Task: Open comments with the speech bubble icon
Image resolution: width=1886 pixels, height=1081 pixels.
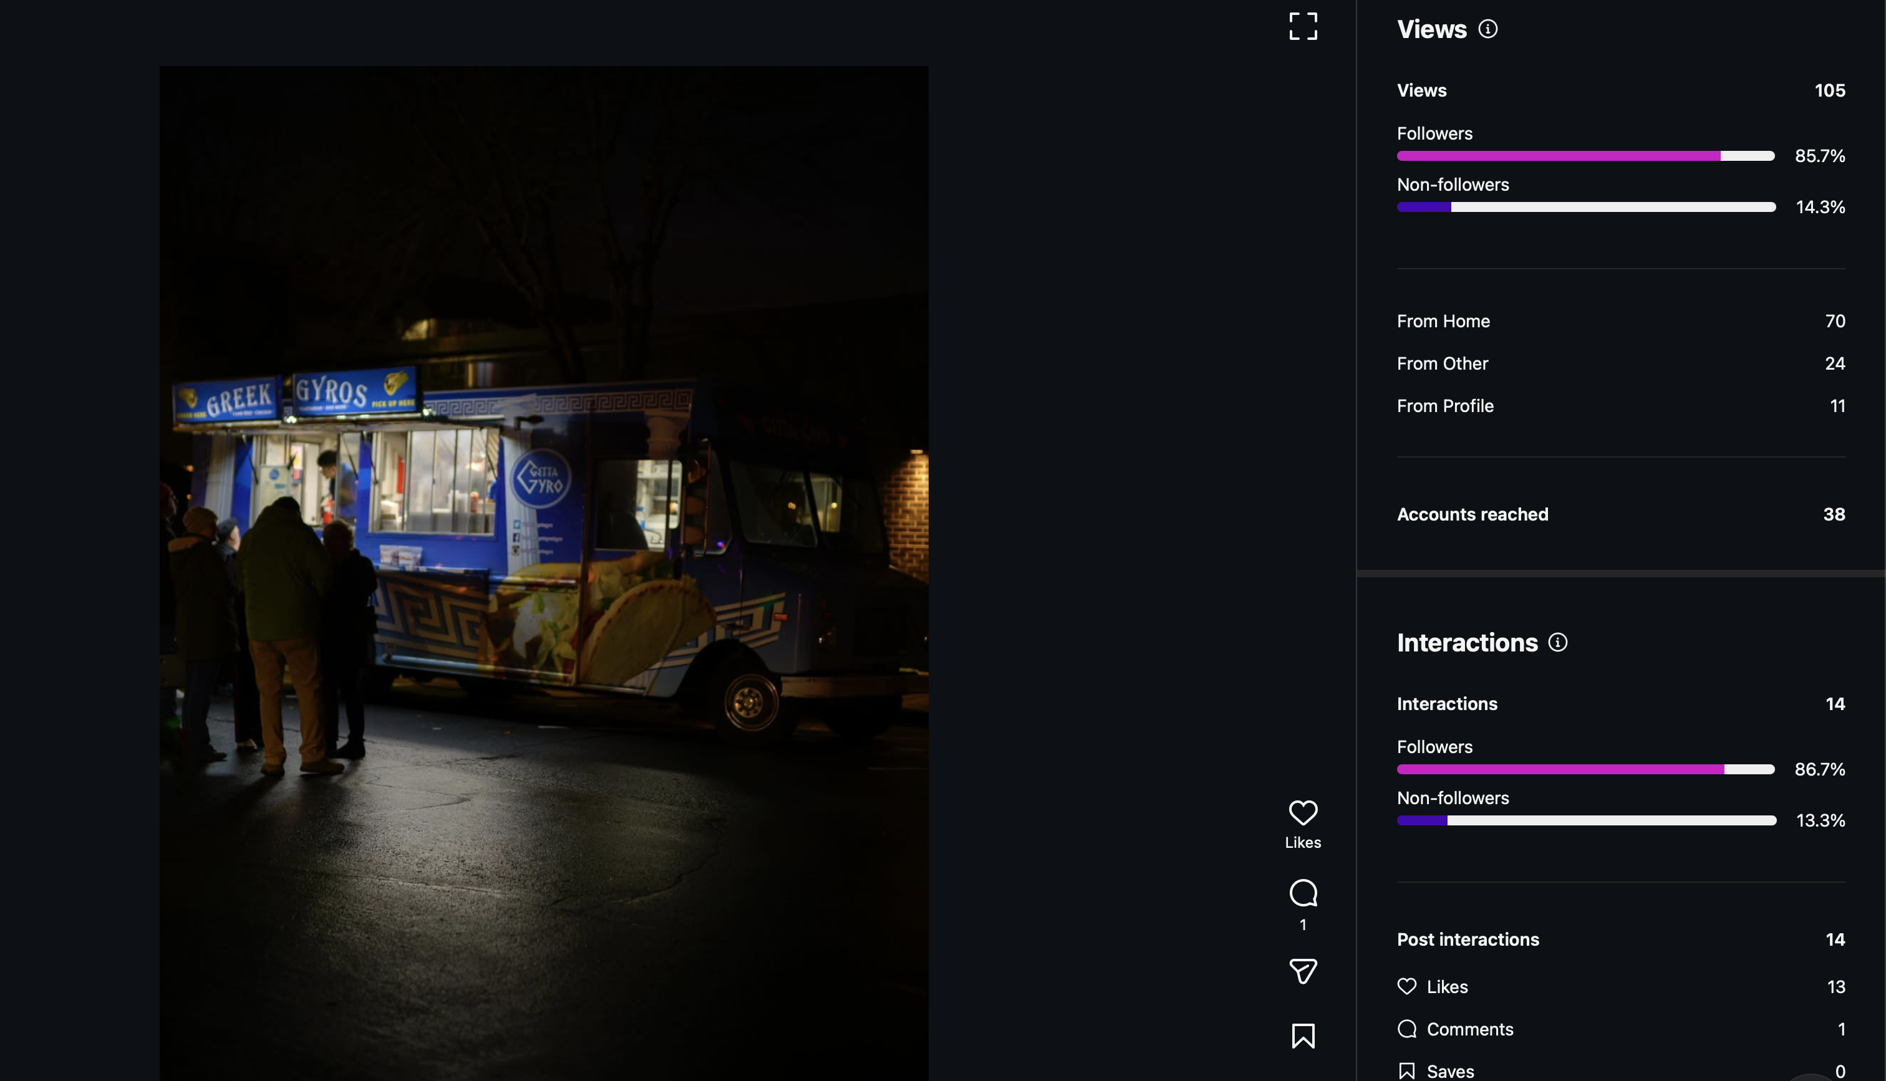Action: point(1303,893)
